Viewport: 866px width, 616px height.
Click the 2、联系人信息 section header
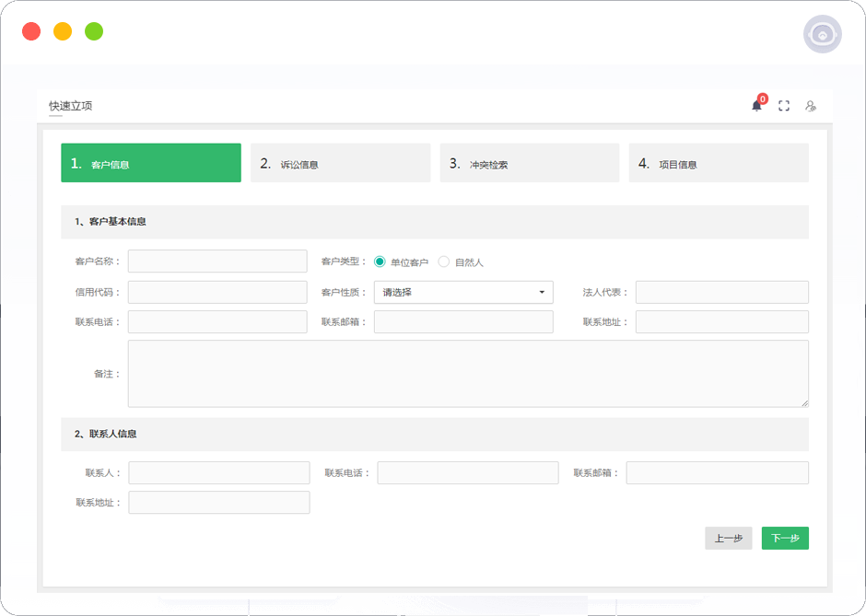coord(435,434)
